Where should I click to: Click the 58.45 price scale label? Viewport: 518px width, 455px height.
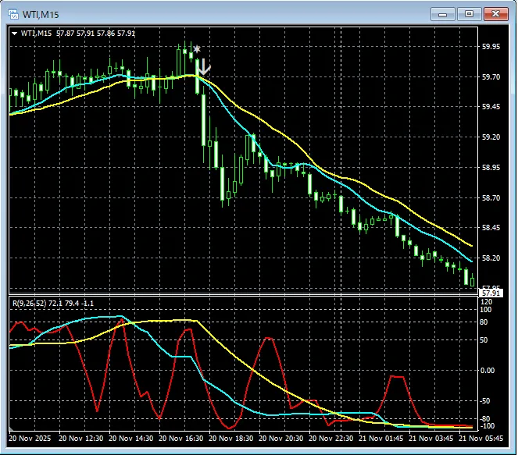pos(491,228)
